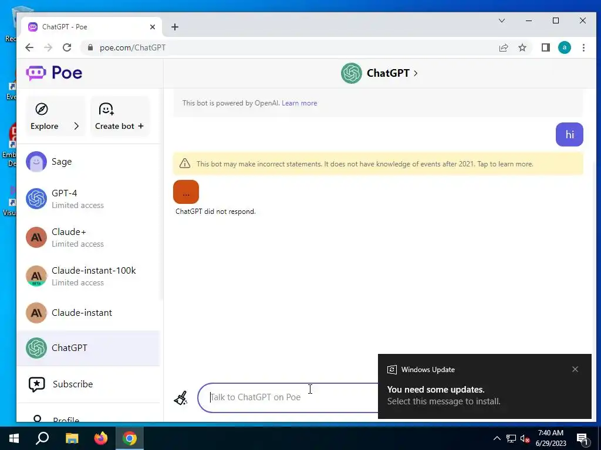
Task: Open File Explorer from taskbar
Action: pos(72,438)
